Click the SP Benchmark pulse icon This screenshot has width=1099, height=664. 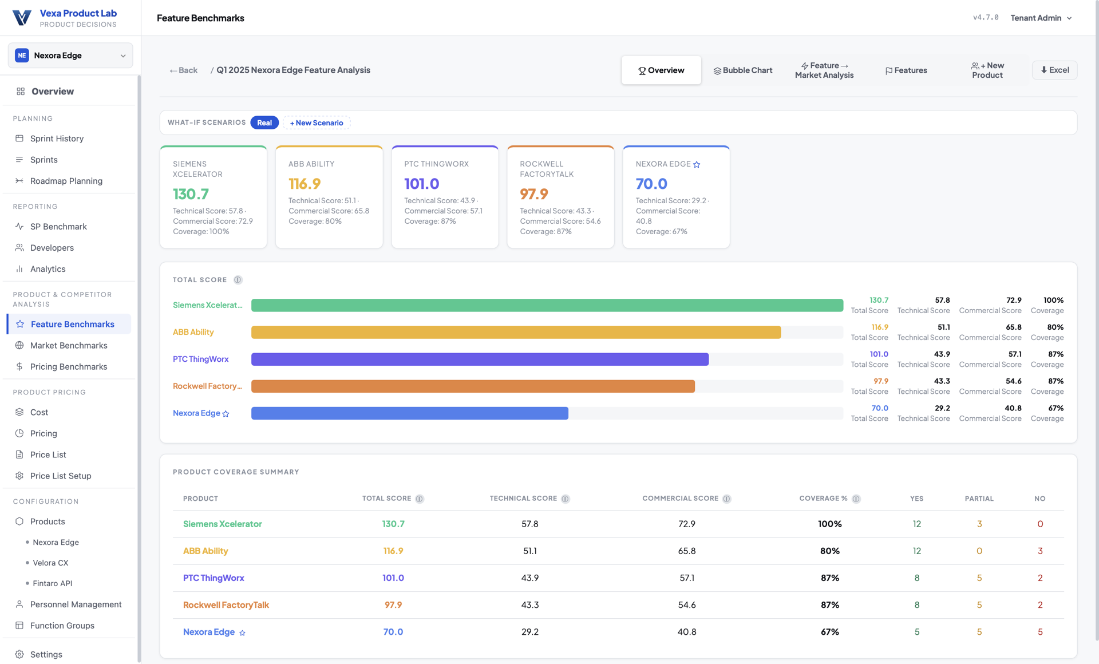pyautogui.click(x=19, y=227)
